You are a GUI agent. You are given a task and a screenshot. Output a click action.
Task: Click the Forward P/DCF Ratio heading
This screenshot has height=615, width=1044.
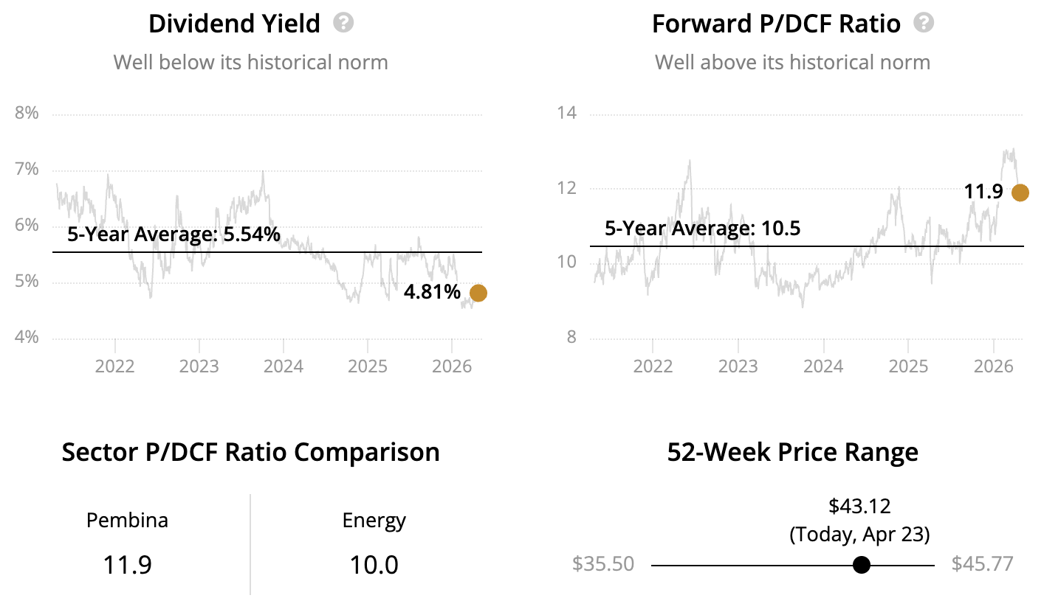pyautogui.click(x=776, y=24)
